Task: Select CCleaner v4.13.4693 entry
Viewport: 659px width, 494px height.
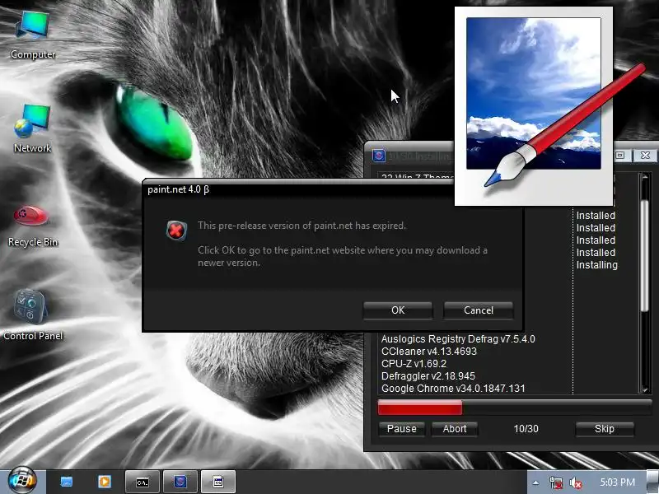Action: tap(428, 352)
